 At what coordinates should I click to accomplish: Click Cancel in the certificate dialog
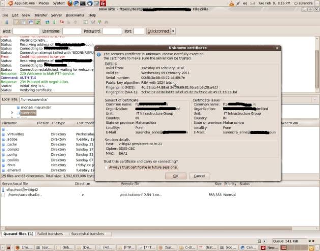pyautogui.click(x=199, y=176)
